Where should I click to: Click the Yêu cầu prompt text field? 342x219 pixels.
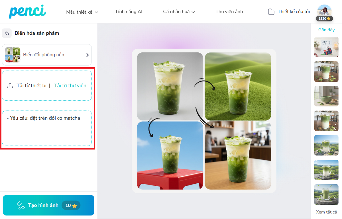coord(47,128)
